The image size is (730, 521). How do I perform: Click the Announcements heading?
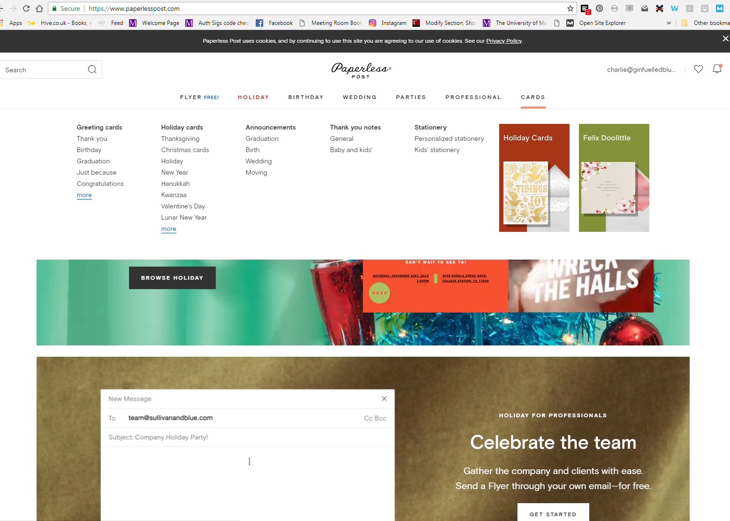(x=271, y=127)
